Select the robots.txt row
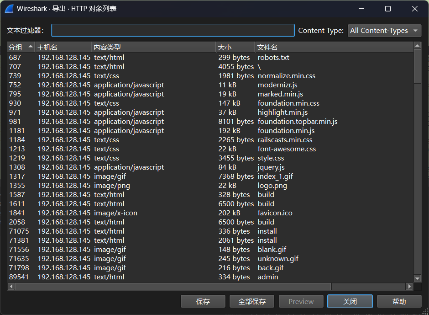The width and height of the screenshot is (429, 315). coord(210,58)
